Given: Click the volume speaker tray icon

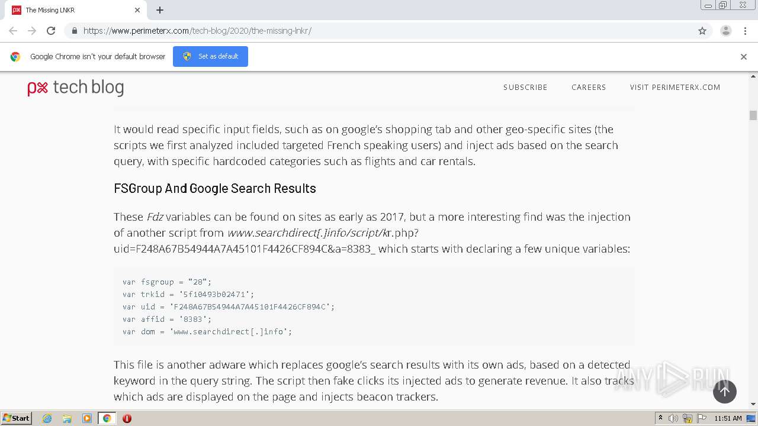Looking at the screenshot, I should 673,418.
